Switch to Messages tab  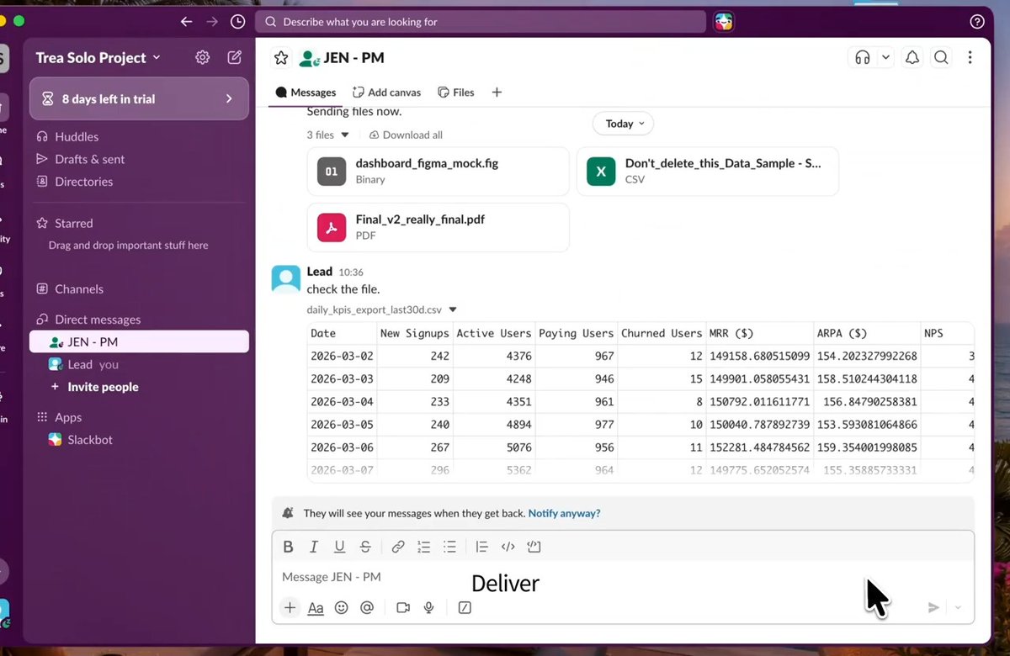[306, 93]
